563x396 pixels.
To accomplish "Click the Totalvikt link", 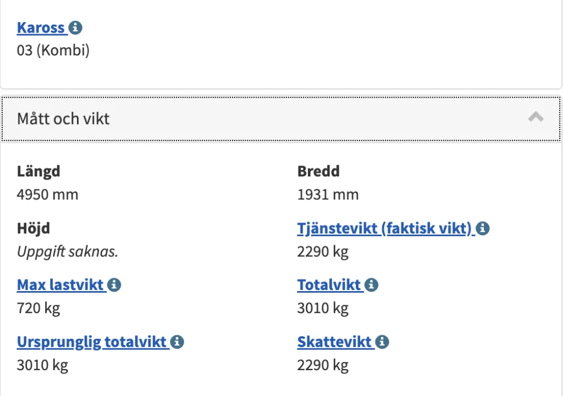I will (329, 285).
